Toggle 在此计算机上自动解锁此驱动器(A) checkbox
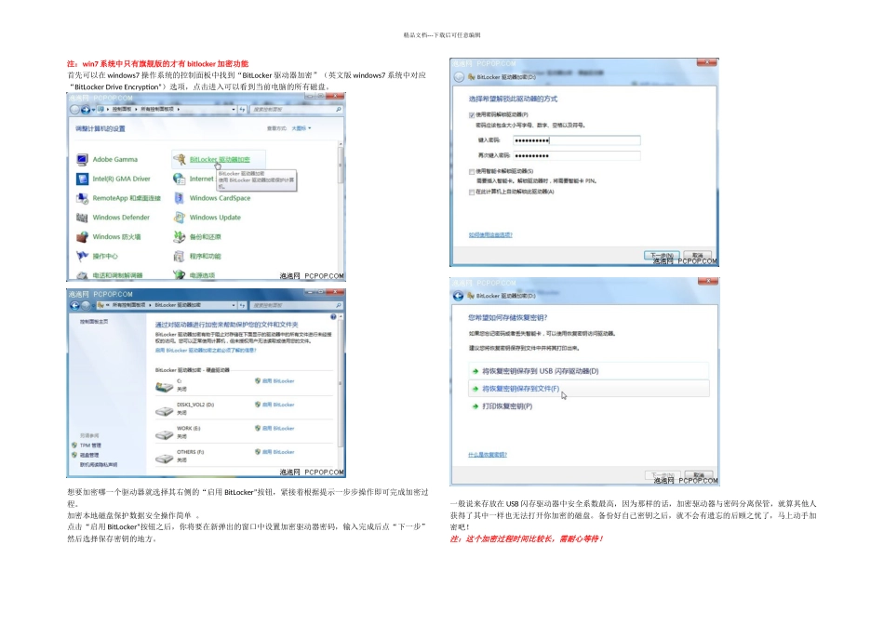The image size is (884, 625). click(x=472, y=193)
